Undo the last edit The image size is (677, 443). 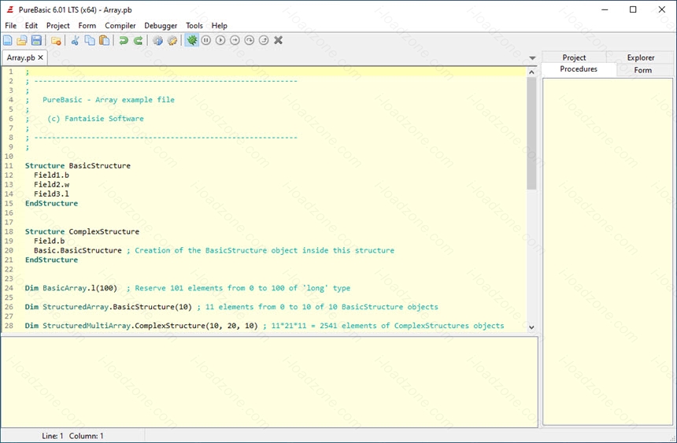click(x=124, y=41)
